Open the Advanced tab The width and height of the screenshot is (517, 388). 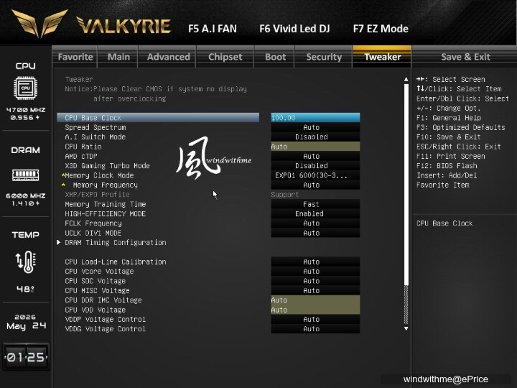pos(168,57)
